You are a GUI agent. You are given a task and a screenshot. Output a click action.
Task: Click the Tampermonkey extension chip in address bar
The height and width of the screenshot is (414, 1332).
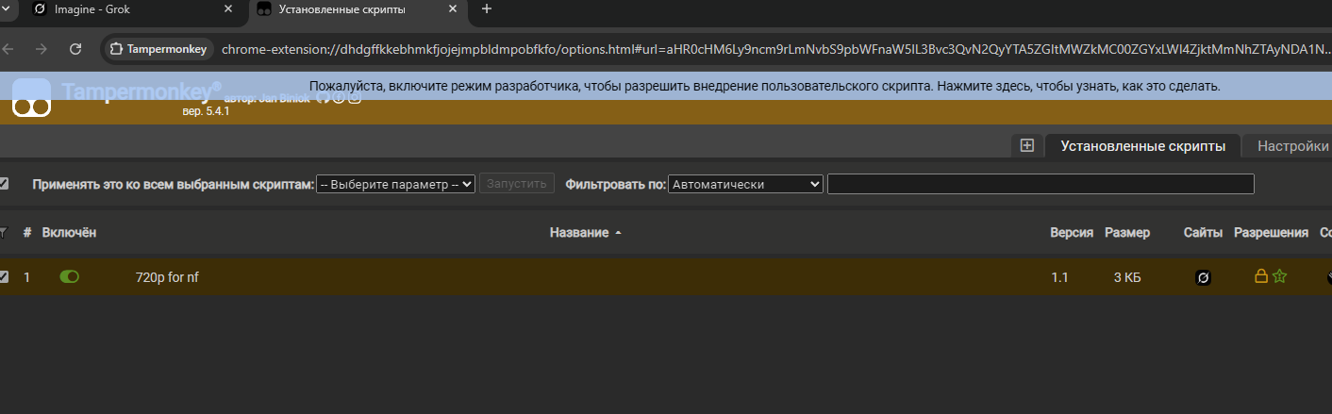click(158, 49)
